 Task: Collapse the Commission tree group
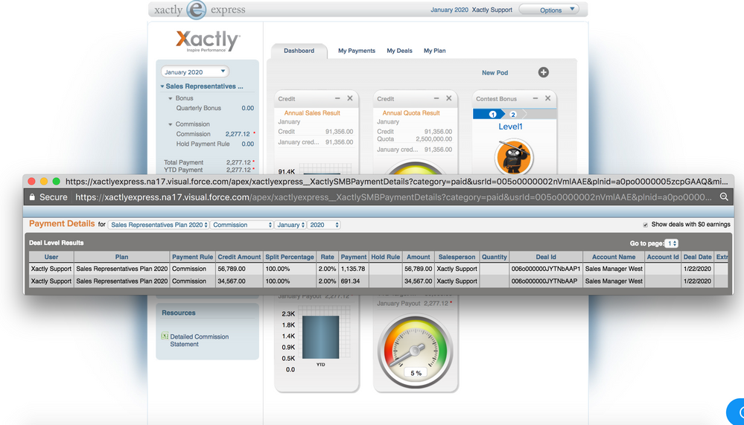171,125
